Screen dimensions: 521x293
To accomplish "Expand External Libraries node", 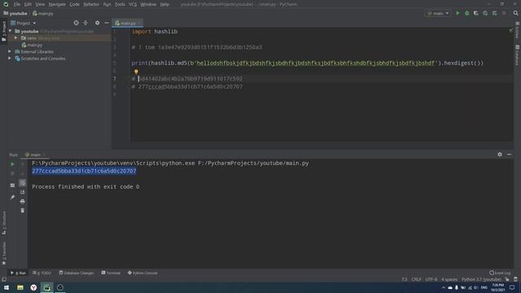I will [x=10, y=51].
